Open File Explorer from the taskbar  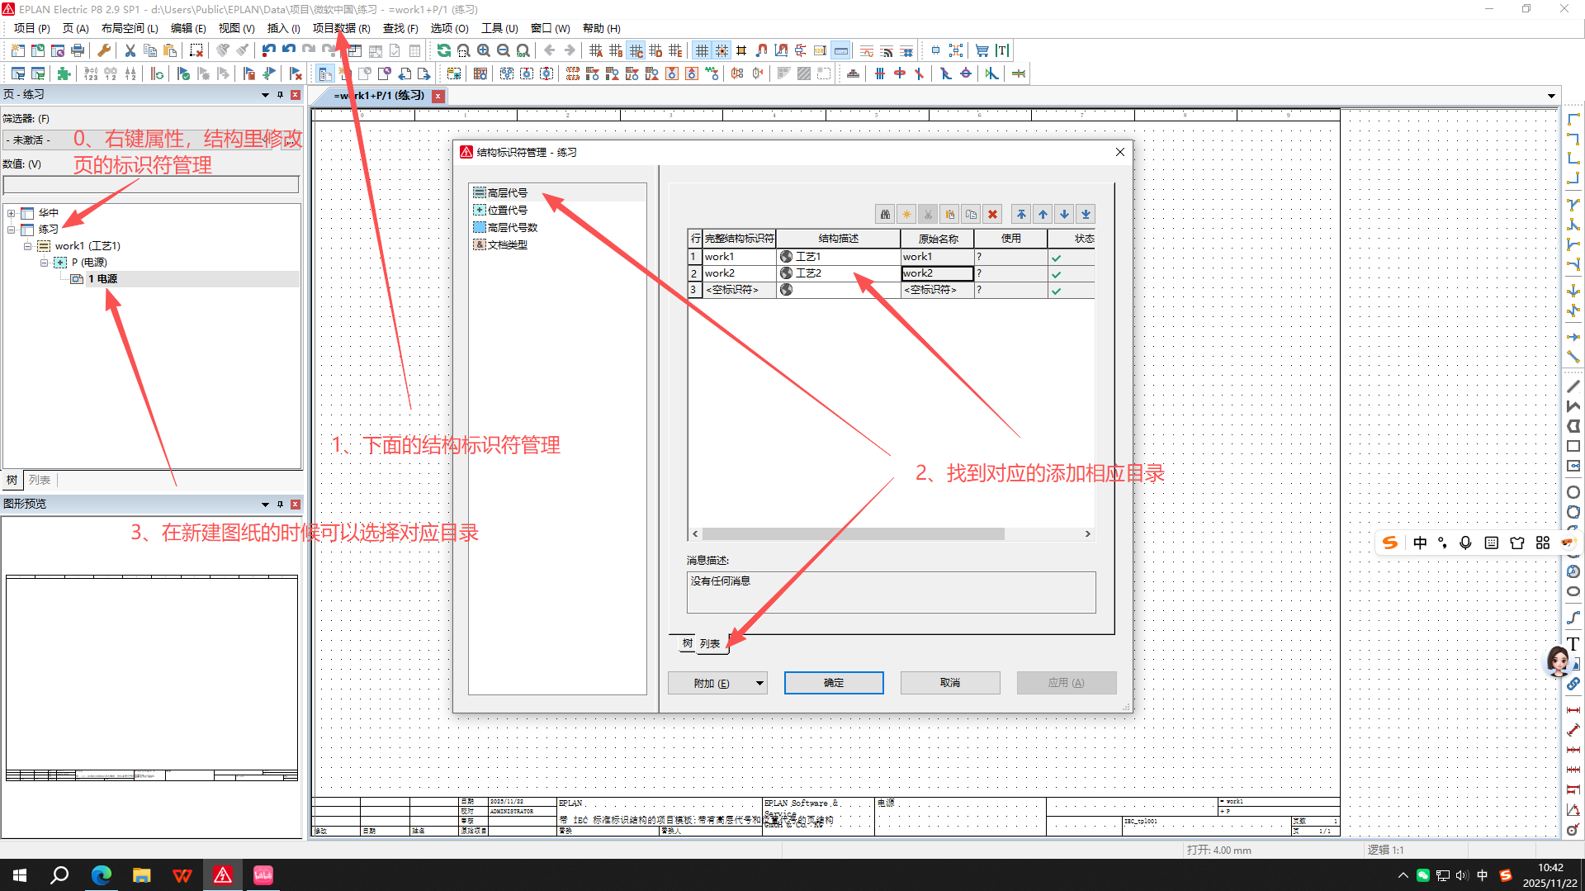click(x=142, y=875)
